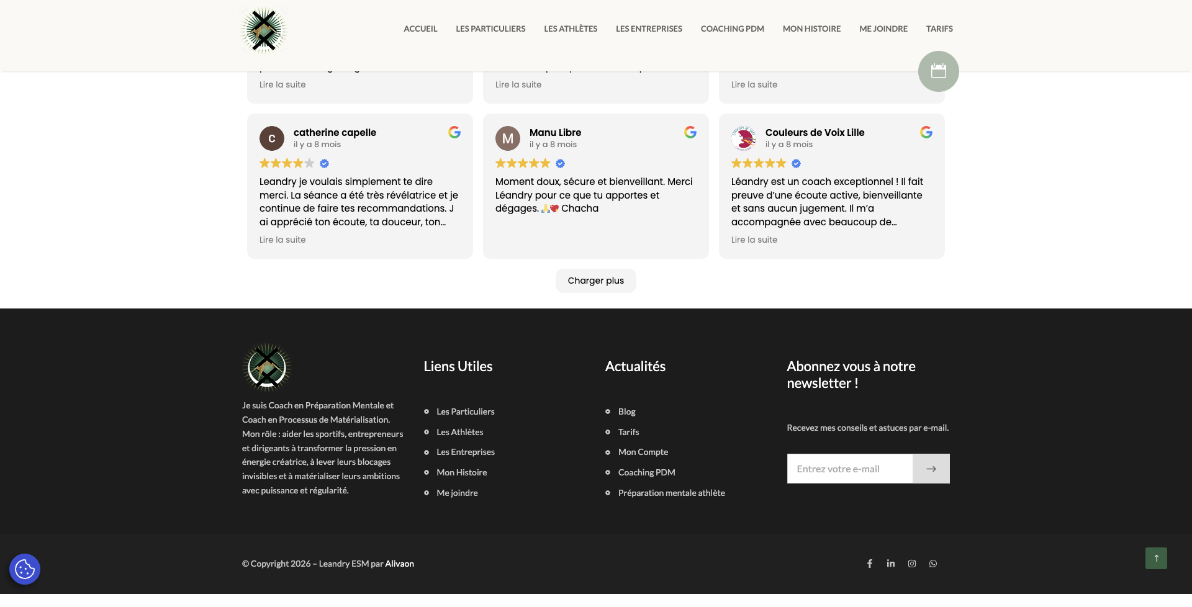
Task: Click catherine capelle's avatar
Action: 272,138
